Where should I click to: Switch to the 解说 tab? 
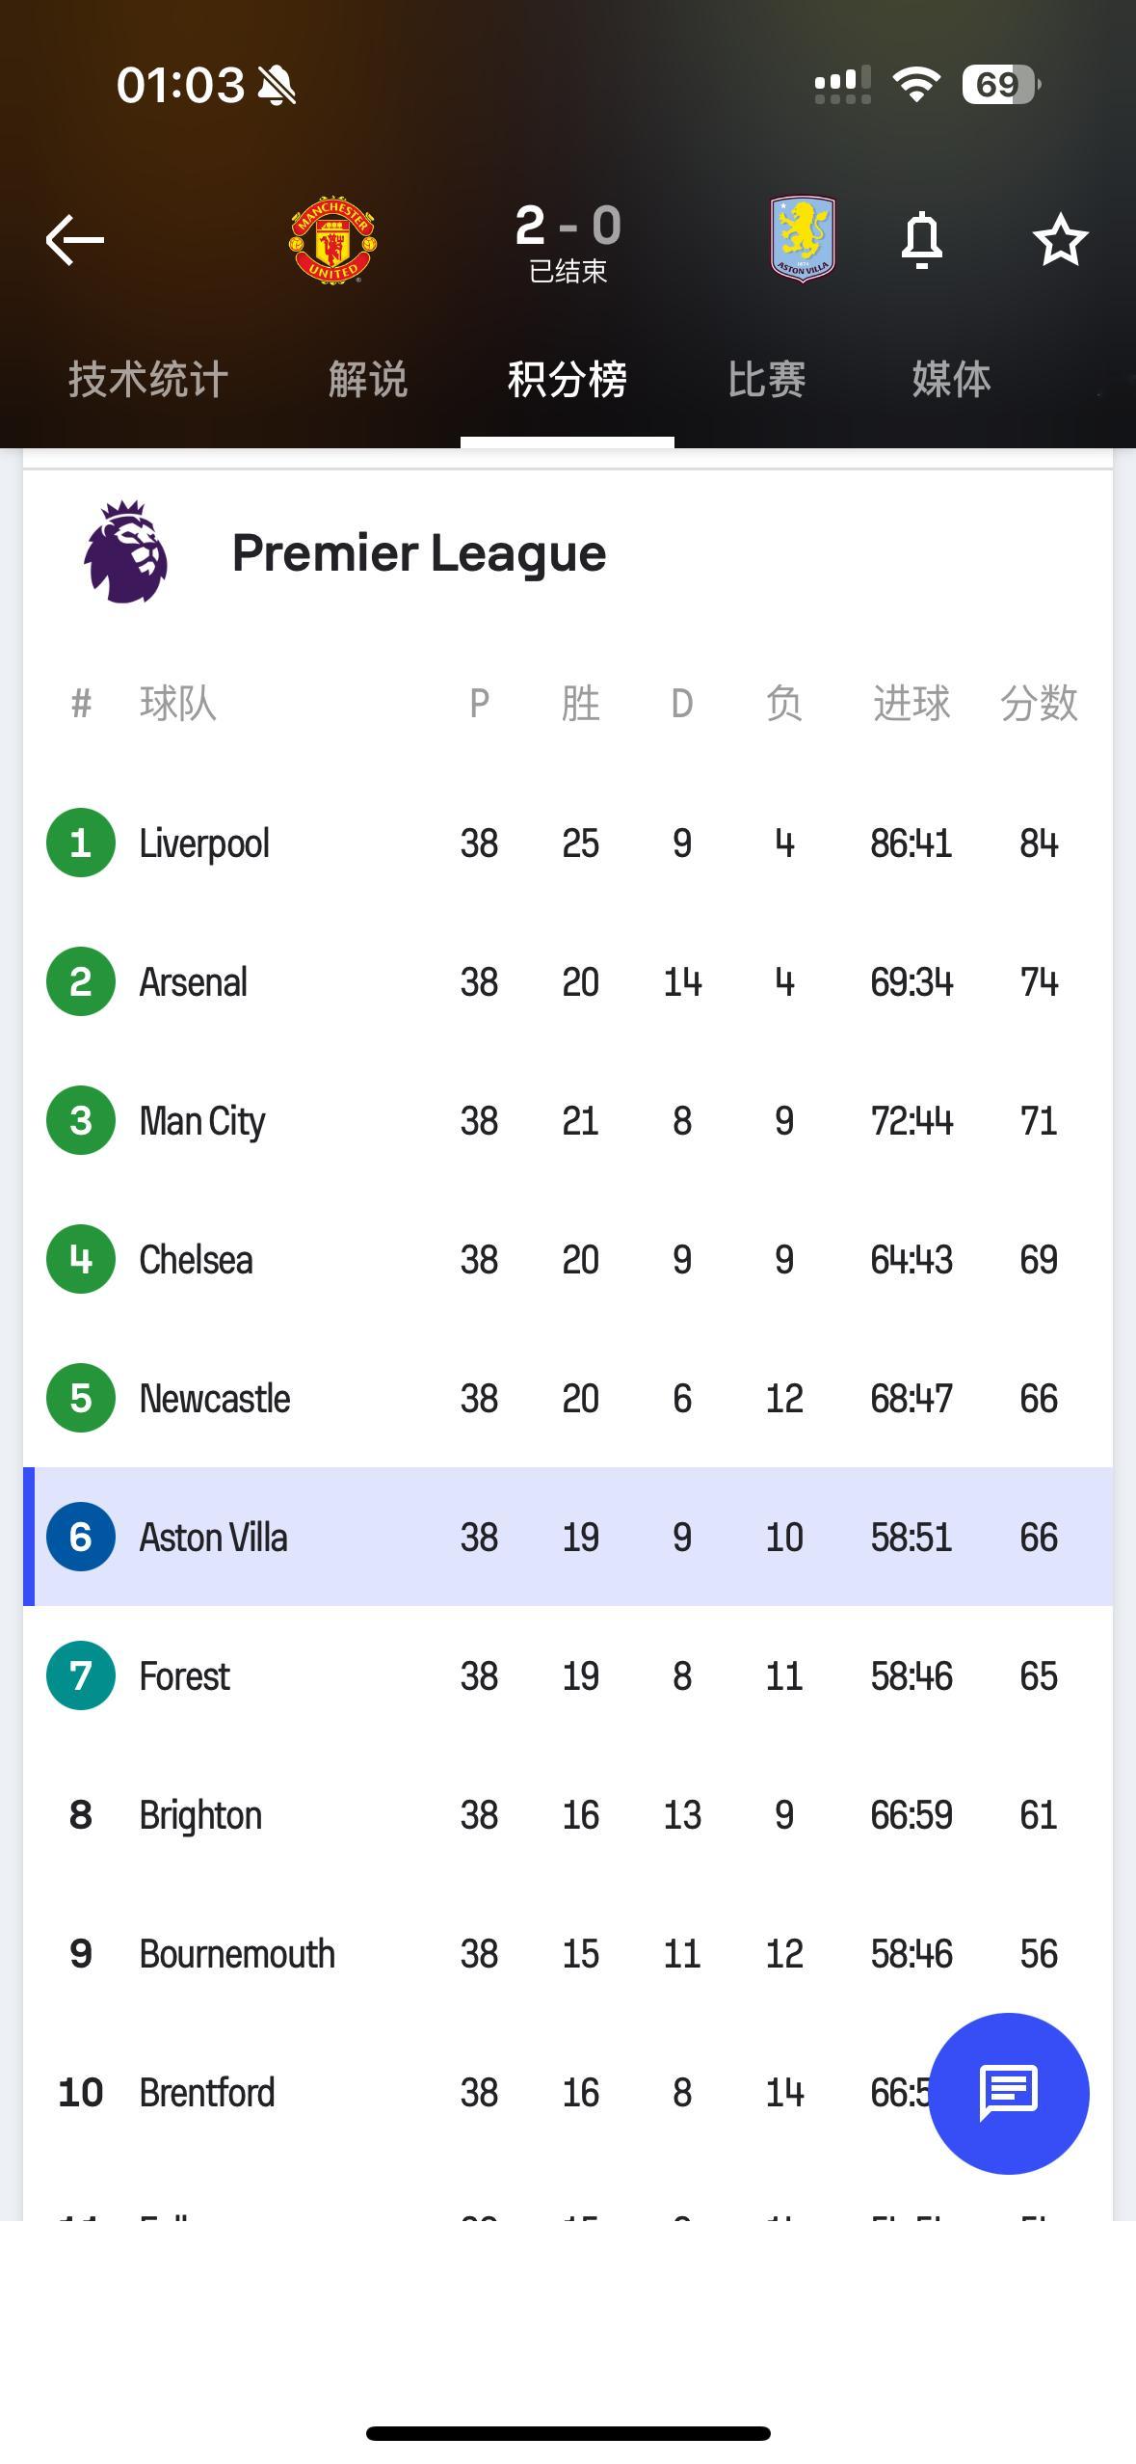pyautogui.click(x=368, y=379)
